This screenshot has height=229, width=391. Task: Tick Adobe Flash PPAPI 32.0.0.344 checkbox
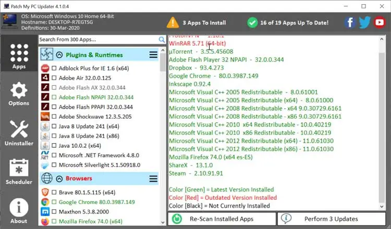54,107
